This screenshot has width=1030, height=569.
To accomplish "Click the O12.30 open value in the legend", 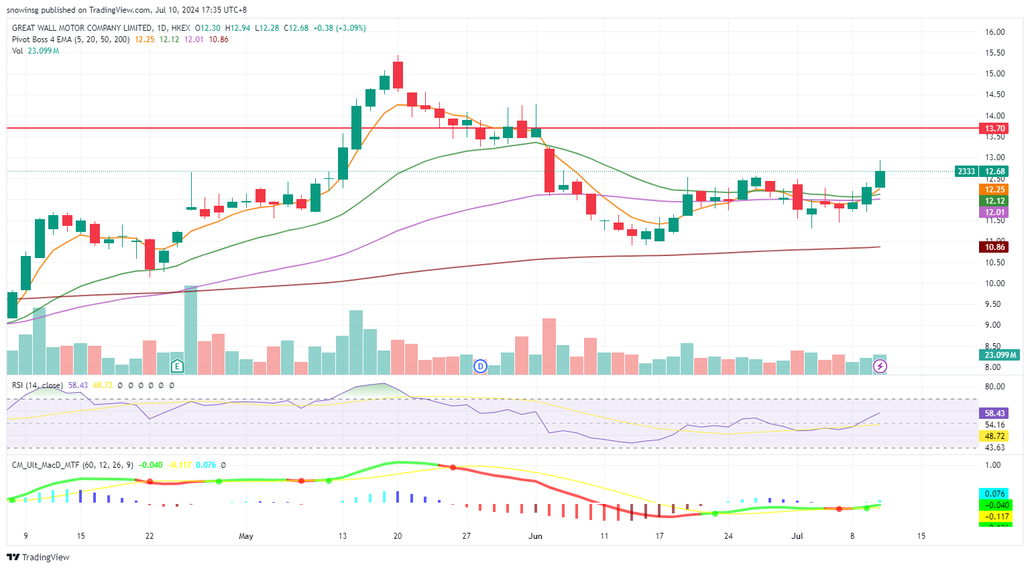I will (208, 28).
